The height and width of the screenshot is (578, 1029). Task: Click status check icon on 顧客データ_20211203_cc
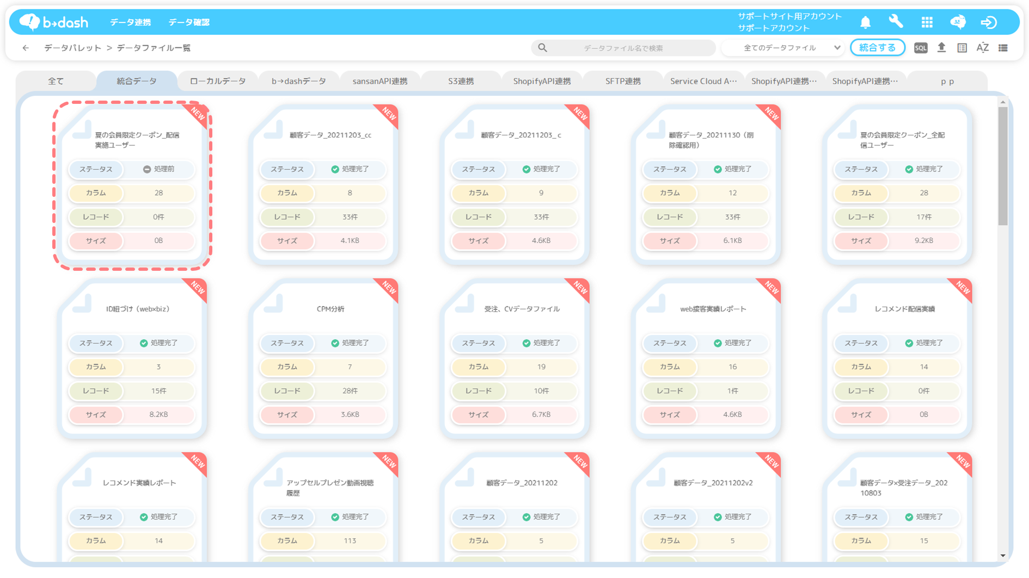(x=335, y=169)
